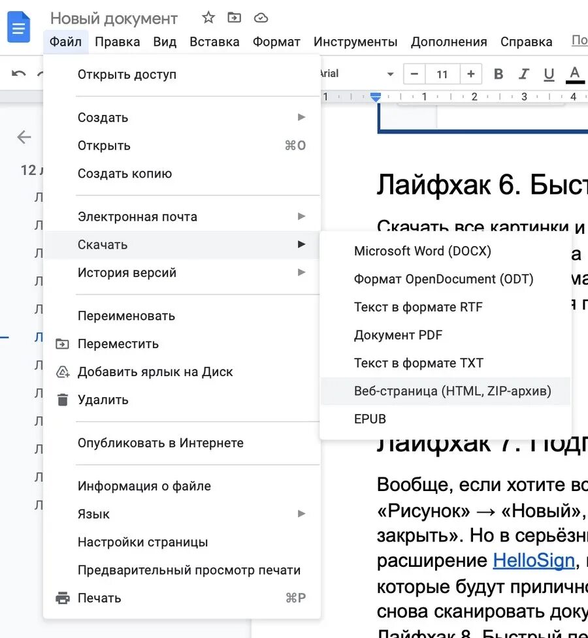Click the move-to-folder icon beside the title

click(234, 18)
